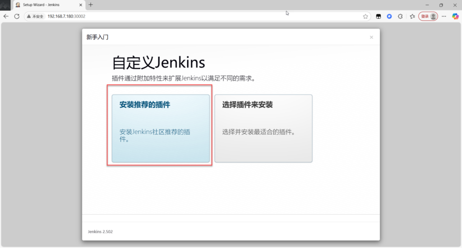Click the 不安全 security warning indicator

click(35, 16)
